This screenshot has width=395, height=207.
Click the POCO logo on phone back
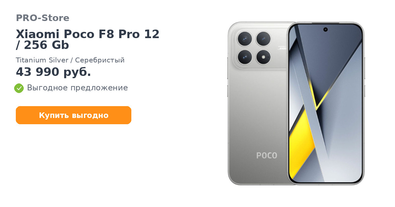[x=267, y=155]
